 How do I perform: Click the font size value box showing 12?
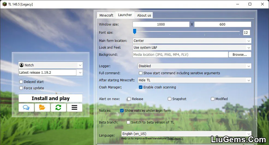tap(246, 32)
